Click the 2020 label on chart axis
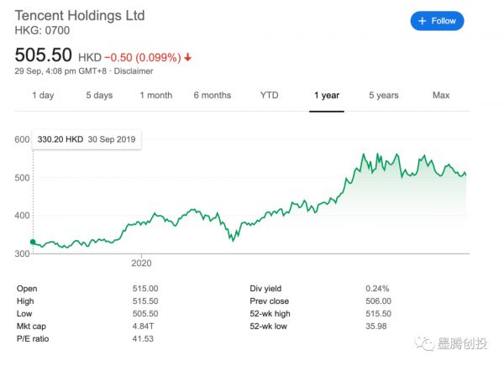Viewport: 504px width, 366px height. point(141,264)
